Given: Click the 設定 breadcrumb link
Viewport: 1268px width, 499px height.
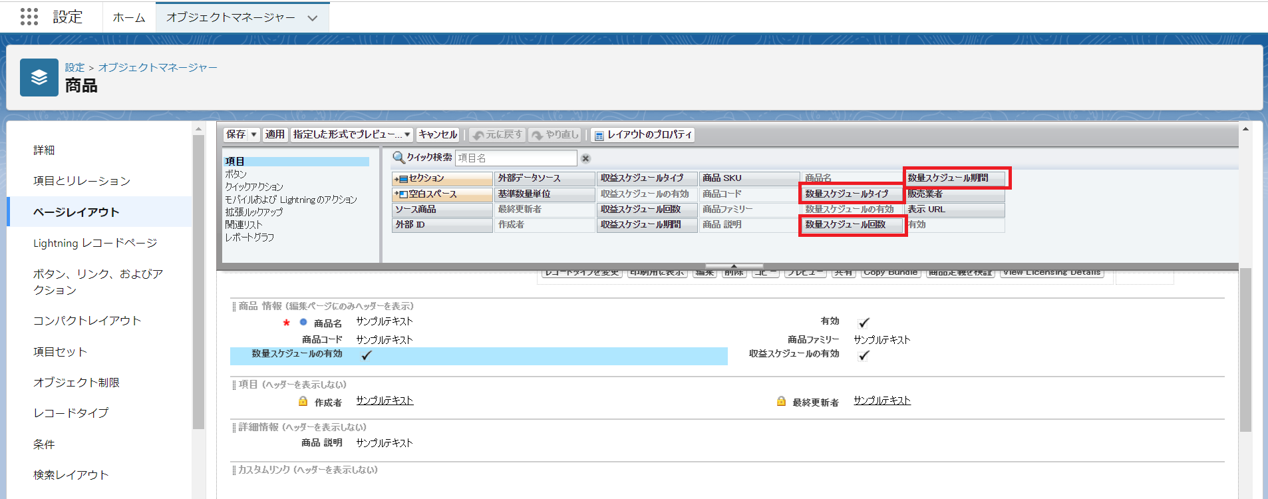Looking at the screenshot, I should click(75, 68).
